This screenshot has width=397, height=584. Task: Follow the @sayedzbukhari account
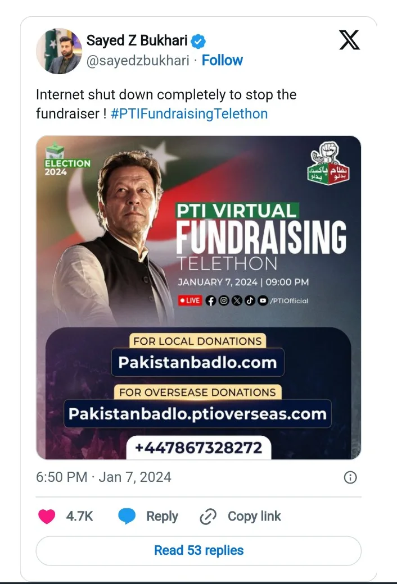tap(222, 61)
